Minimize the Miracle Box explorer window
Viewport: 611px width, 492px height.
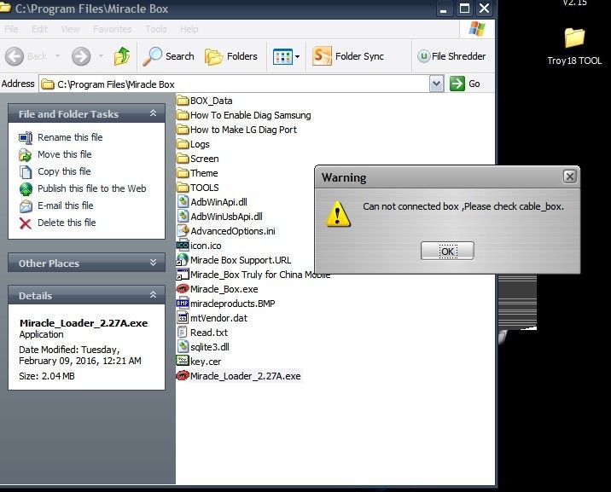point(443,9)
